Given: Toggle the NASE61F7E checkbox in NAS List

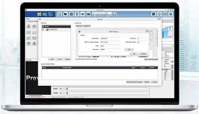Looking at the screenshot, I should click(43, 29).
